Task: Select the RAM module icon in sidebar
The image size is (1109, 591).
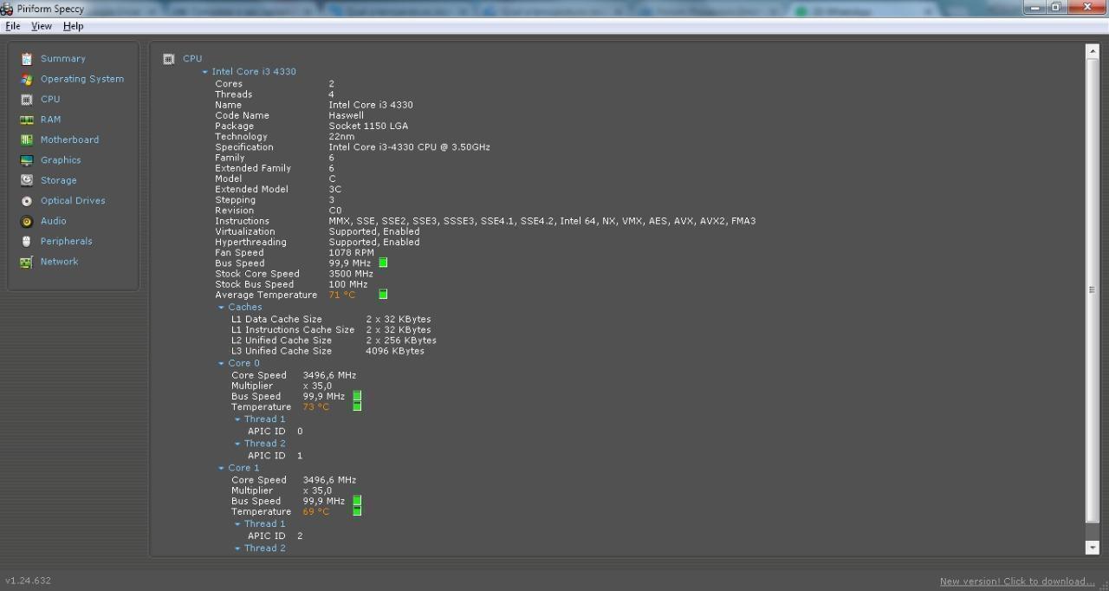Action: point(27,120)
